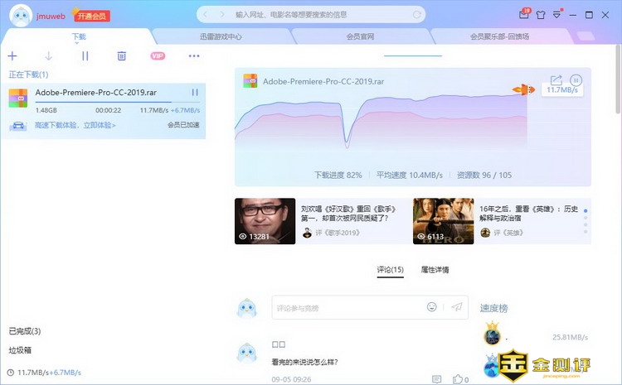
Task: Click the pink VIP badge icon
Action: 158,55
